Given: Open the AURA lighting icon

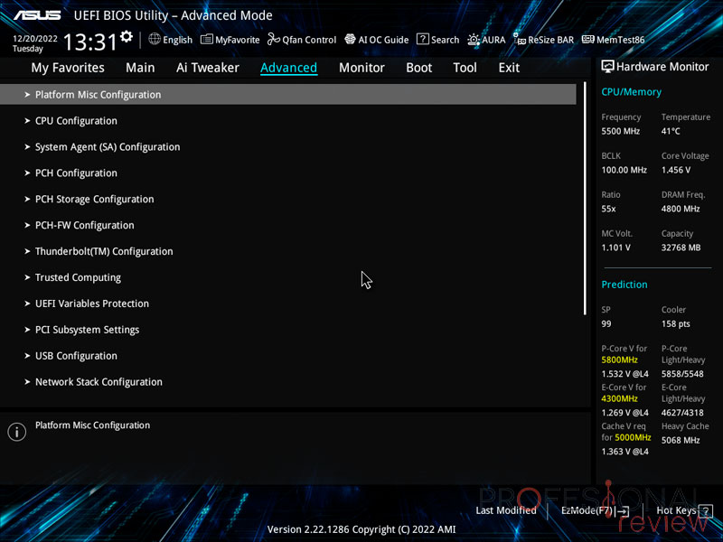Looking at the screenshot, I should coord(474,40).
